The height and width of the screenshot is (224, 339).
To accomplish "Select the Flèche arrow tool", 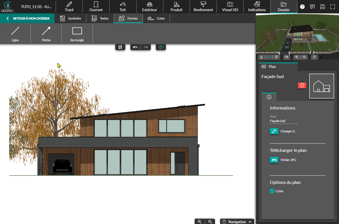I will 46,33.
